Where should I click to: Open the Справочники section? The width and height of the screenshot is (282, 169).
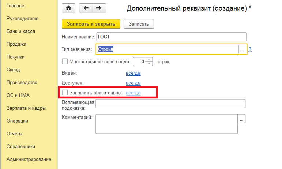(x=21, y=146)
